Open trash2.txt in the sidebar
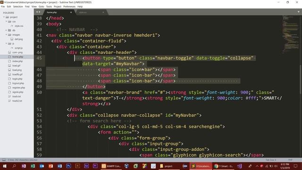302x170 pixels. click(17, 101)
